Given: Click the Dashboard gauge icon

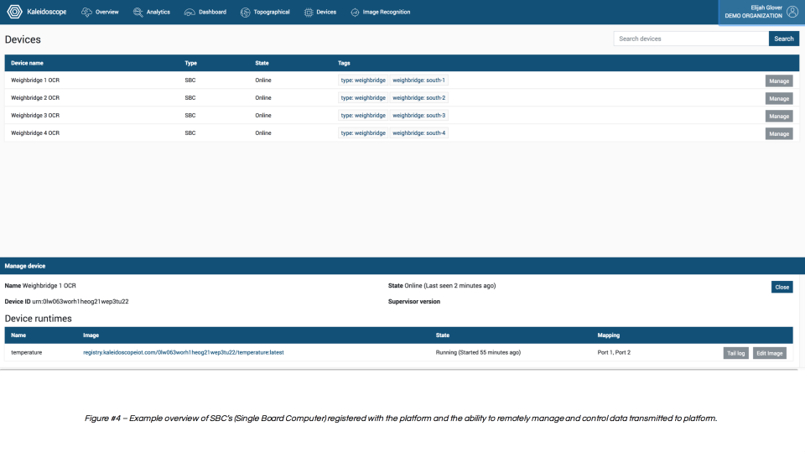Looking at the screenshot, I should 190,13.
